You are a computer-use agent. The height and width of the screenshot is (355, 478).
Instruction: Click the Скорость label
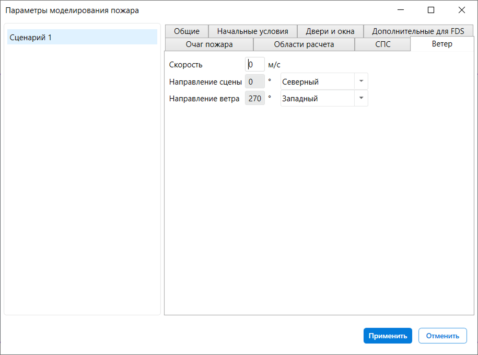[185, 65]
